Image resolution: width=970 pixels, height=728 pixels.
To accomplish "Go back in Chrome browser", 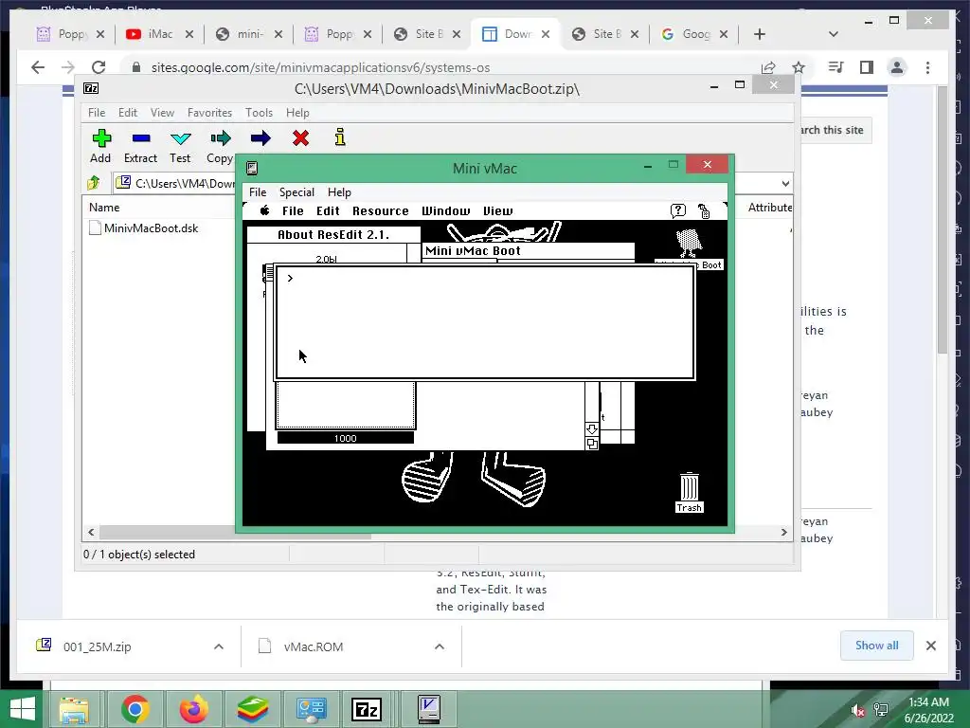I will pyautogui.click(x=38, y=67).
